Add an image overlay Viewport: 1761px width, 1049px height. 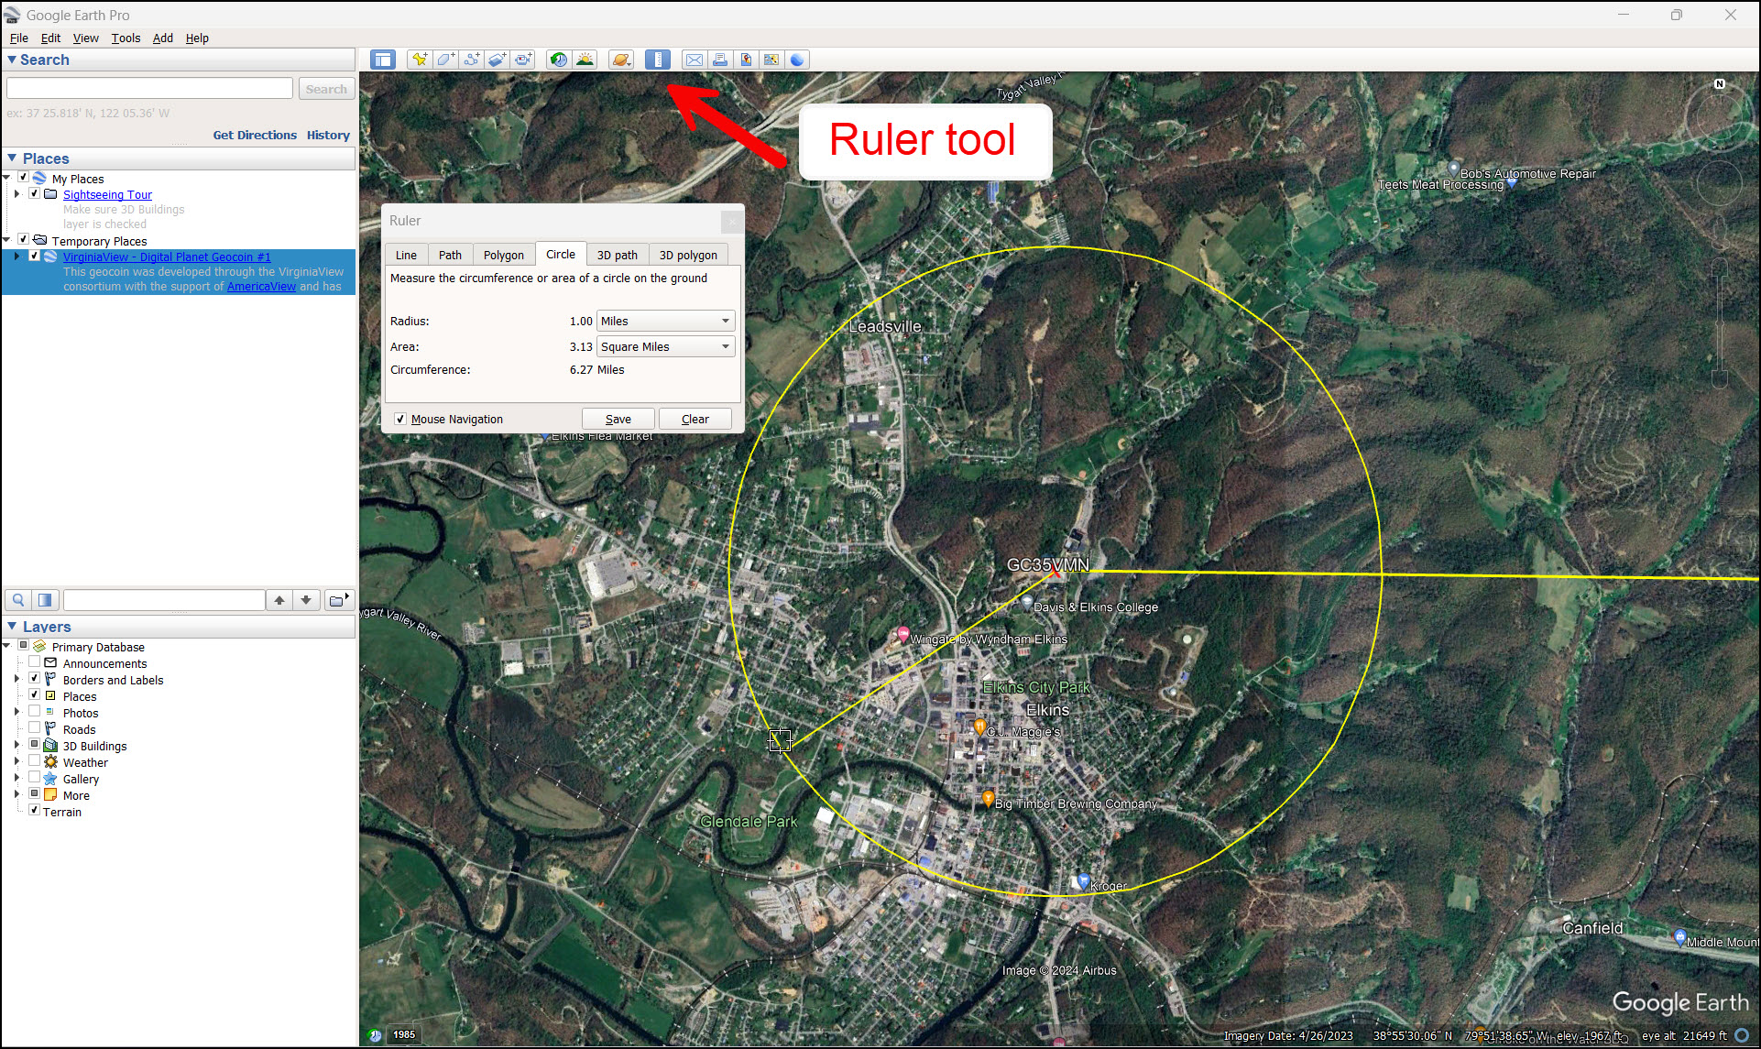click(x=497, y=60)
